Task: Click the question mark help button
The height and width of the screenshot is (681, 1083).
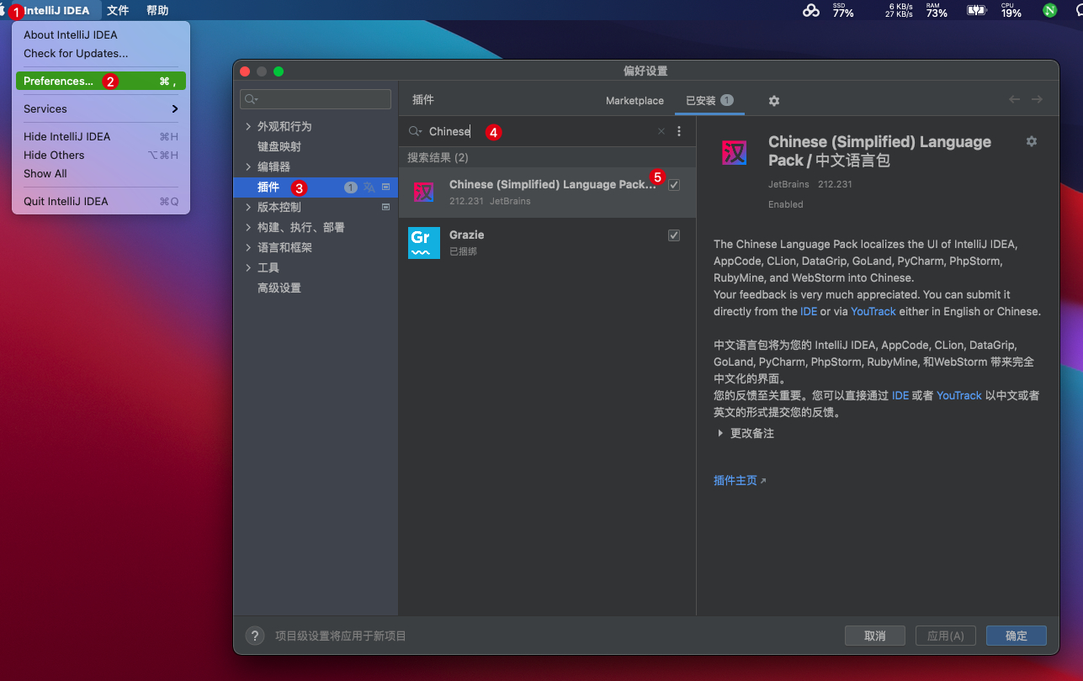Action: [254, 636]
